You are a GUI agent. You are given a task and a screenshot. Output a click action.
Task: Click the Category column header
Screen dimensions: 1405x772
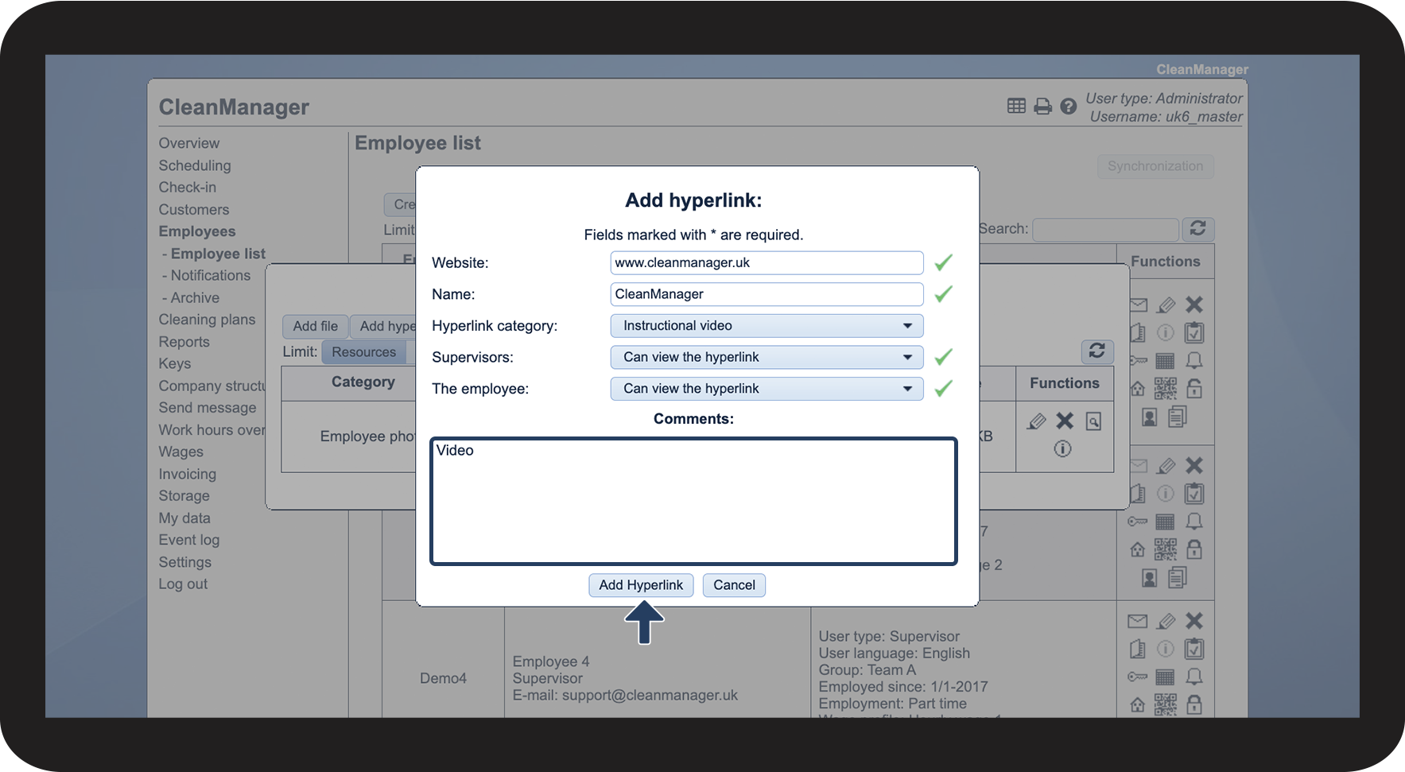(363, 382)
